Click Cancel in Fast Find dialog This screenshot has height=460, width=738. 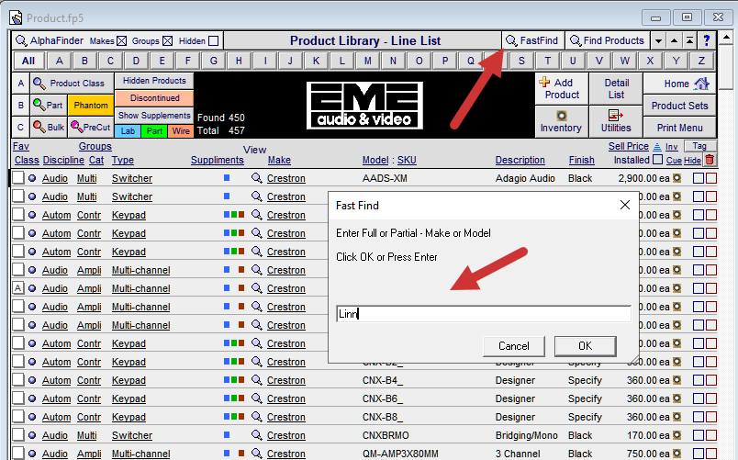[513, 346]
